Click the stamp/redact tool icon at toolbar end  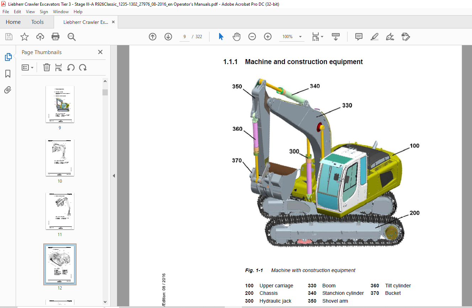coord(406,37)
